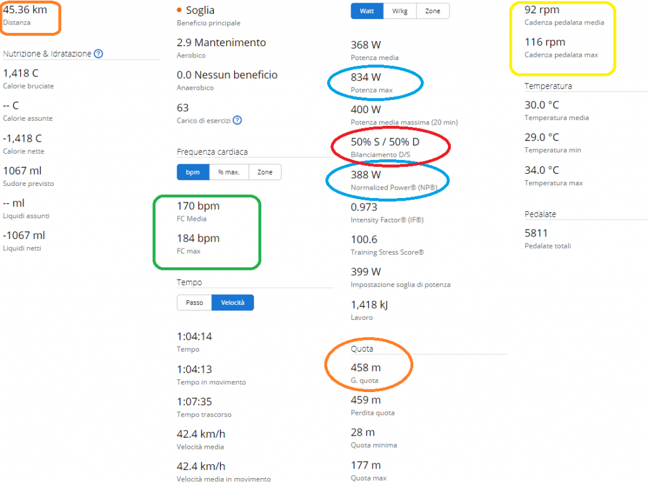Click 1,418 C Calorie bruciate value
Screen dimensions: 648x485
21,73
